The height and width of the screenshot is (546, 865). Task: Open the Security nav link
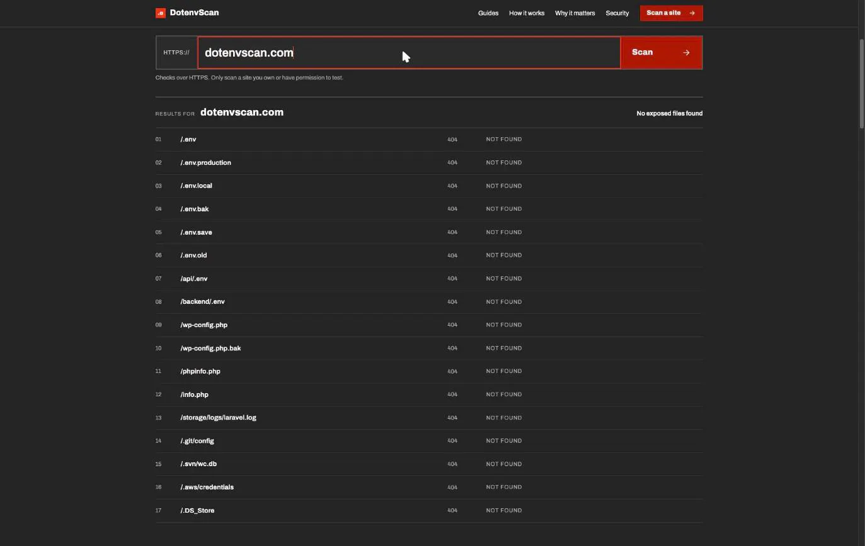click(x=617, y=13)
